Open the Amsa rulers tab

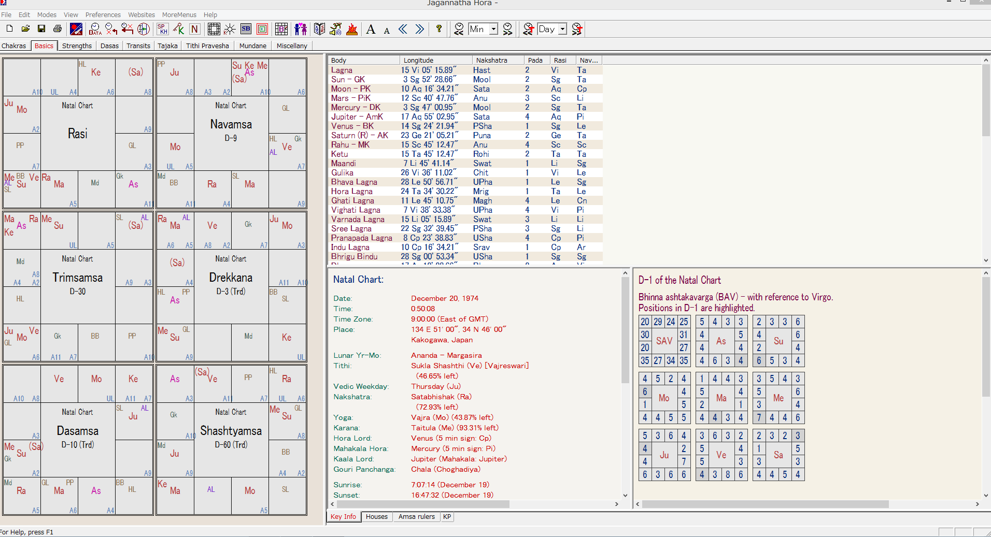[416, 516]
